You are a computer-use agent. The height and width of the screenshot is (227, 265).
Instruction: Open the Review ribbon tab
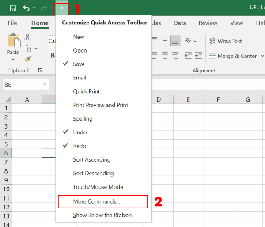click(x=208, y=23)
